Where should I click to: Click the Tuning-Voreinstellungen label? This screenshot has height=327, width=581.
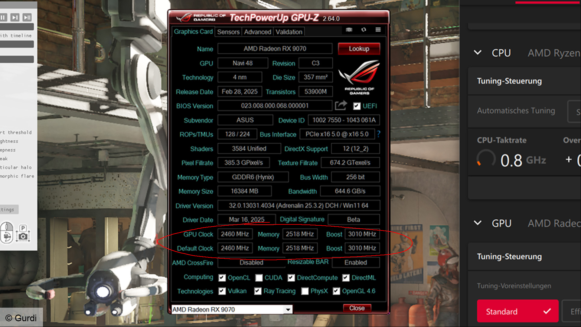pyautogui.click(x=514, y=286)
